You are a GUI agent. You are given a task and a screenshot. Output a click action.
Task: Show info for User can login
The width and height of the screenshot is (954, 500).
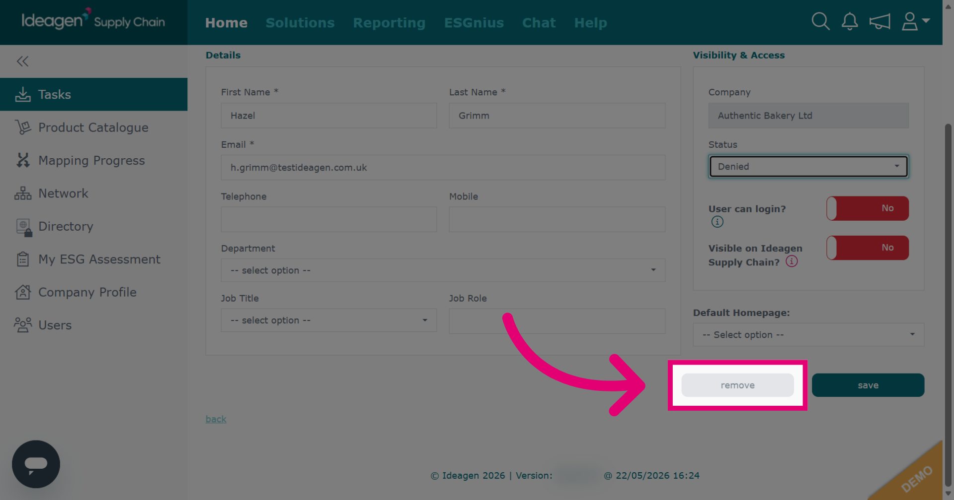tap(717, 222)
